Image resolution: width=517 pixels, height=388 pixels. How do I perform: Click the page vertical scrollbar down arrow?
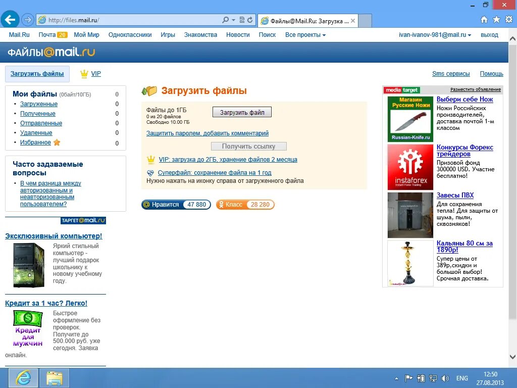coord(512,357)
